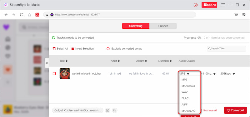Image resolution: width=250 pixels, height=117 pixels.
Task: Choose FLAC from the format list
Action: click(185, 98)
